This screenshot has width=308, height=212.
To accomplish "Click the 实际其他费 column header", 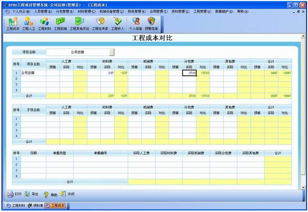I will click(x=251, y=153).
